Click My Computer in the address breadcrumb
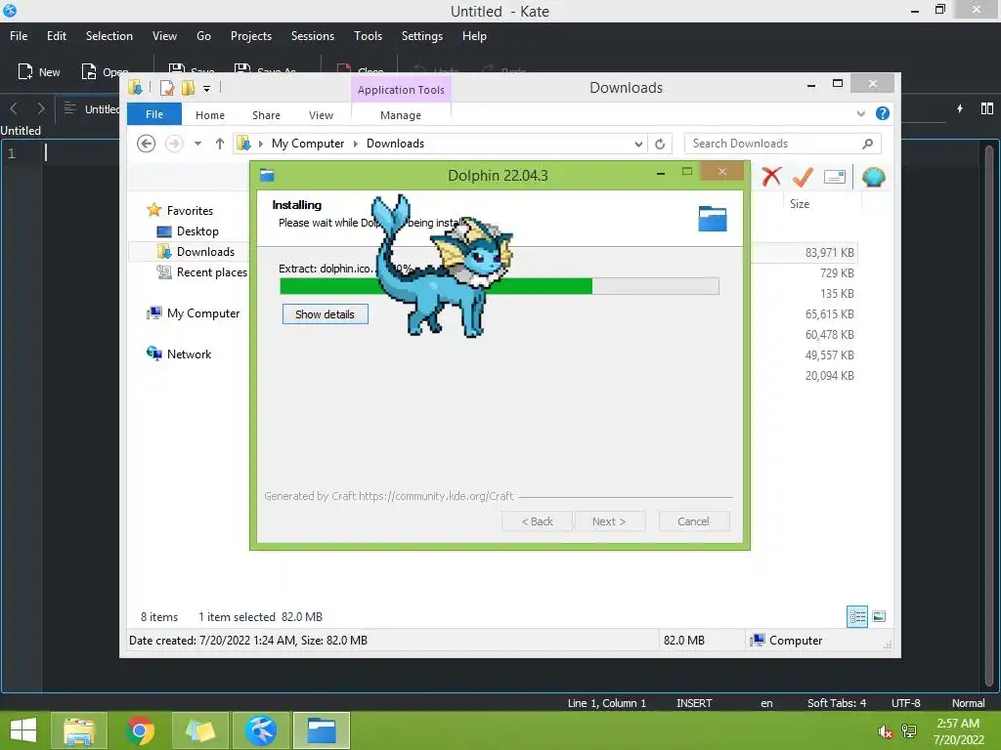 point(308,144)
